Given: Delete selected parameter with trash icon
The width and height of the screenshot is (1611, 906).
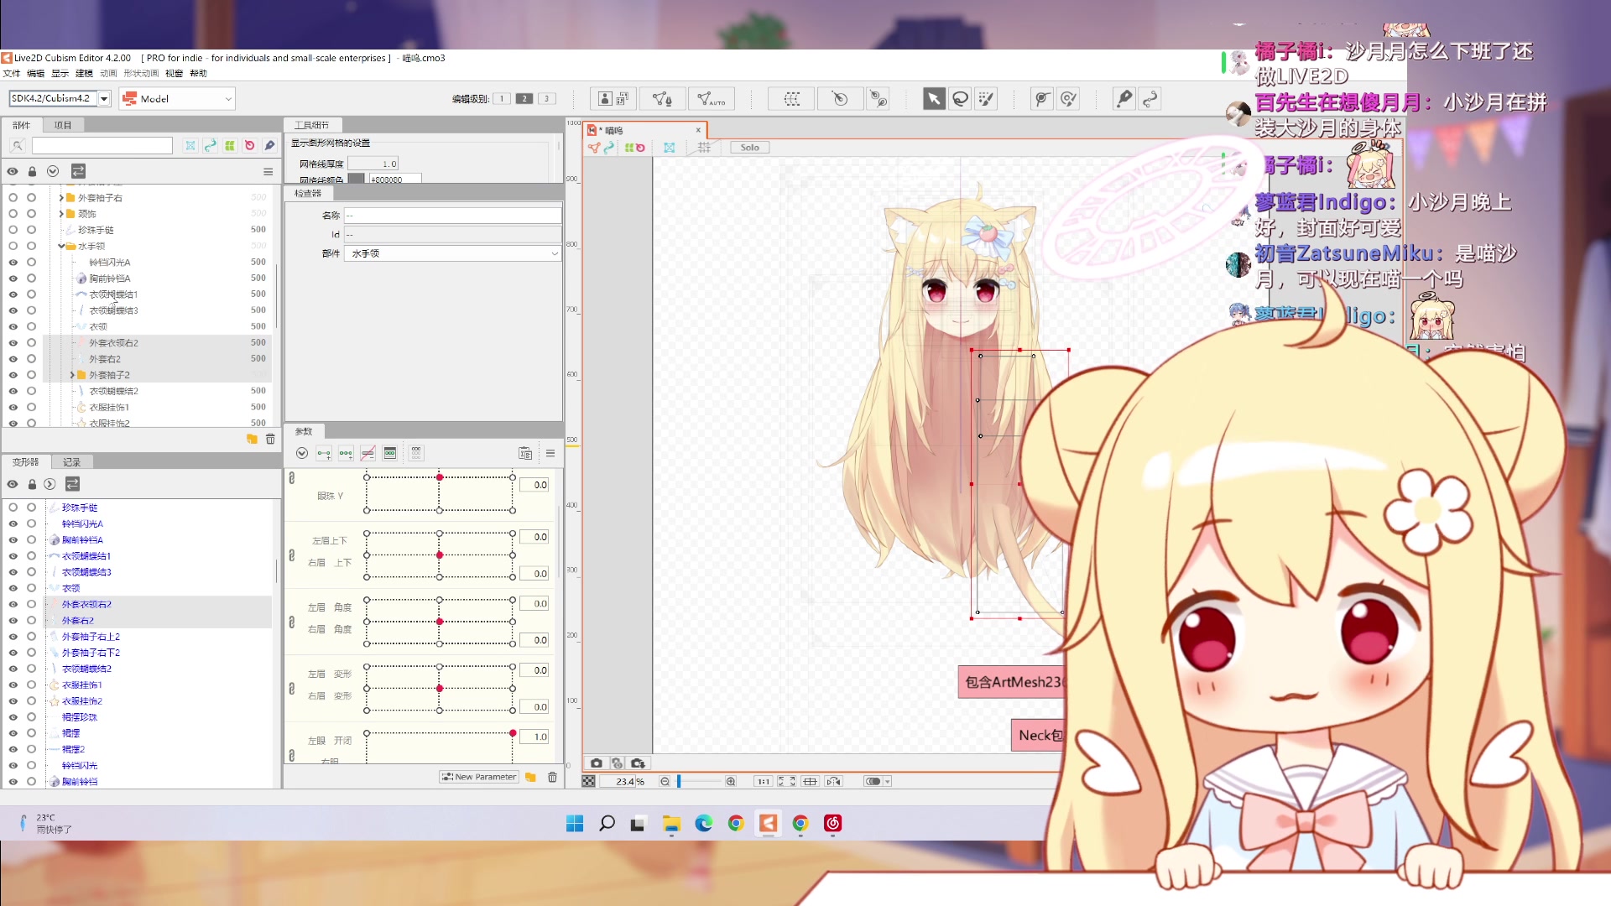Looking at the screenshot, I should [x=552, y=777].
